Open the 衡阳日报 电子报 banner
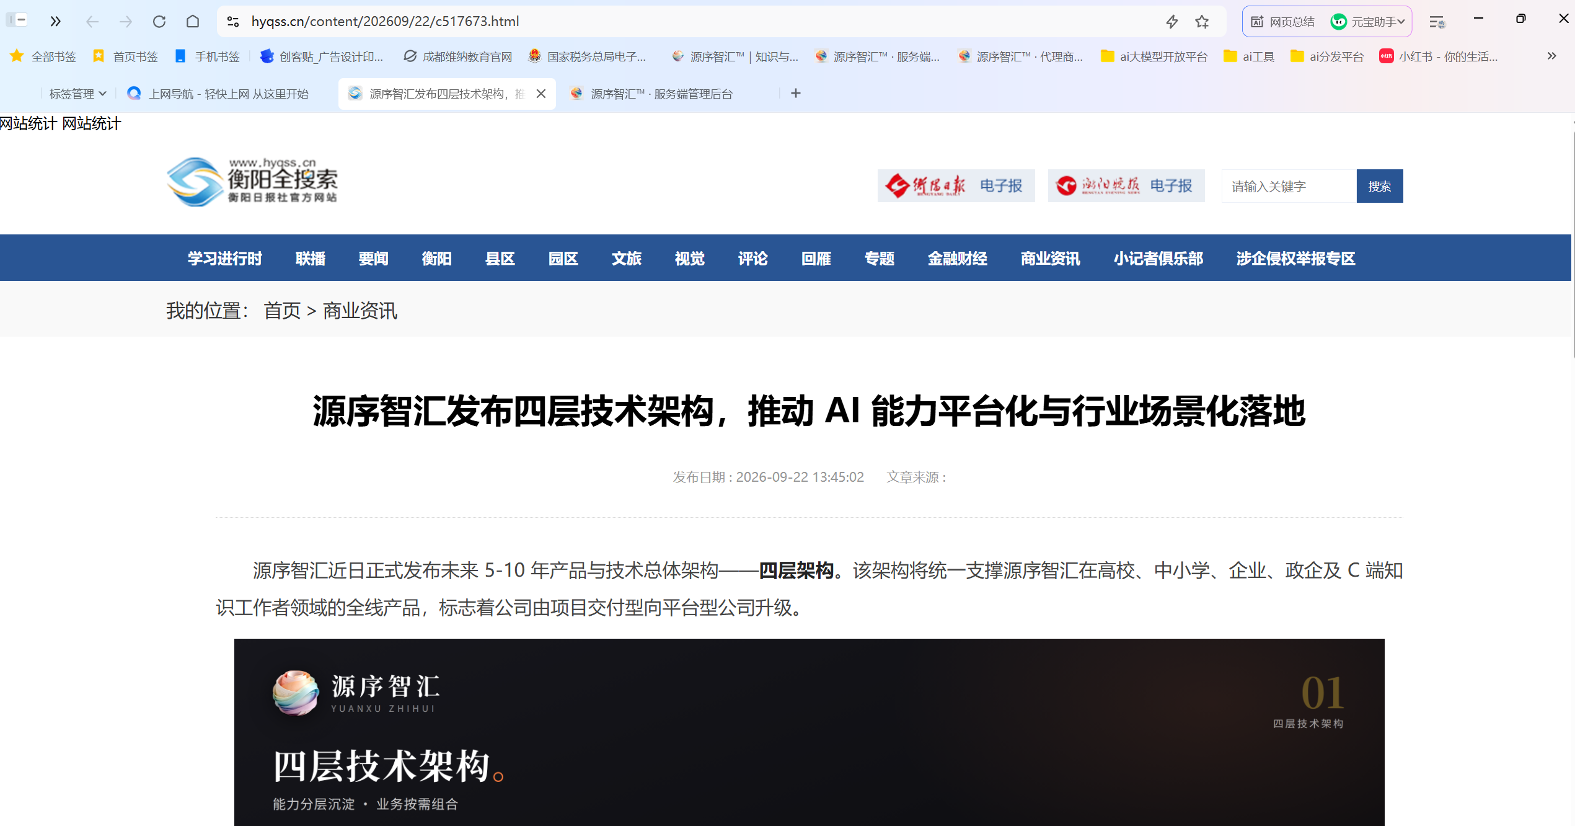Image resolution: width=1575 pixels, height=826 pixels. (956, 185)
